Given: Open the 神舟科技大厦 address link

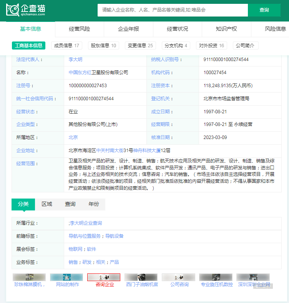Looking at the screenshot, I should pyautogui.click(x=147, y=151).
